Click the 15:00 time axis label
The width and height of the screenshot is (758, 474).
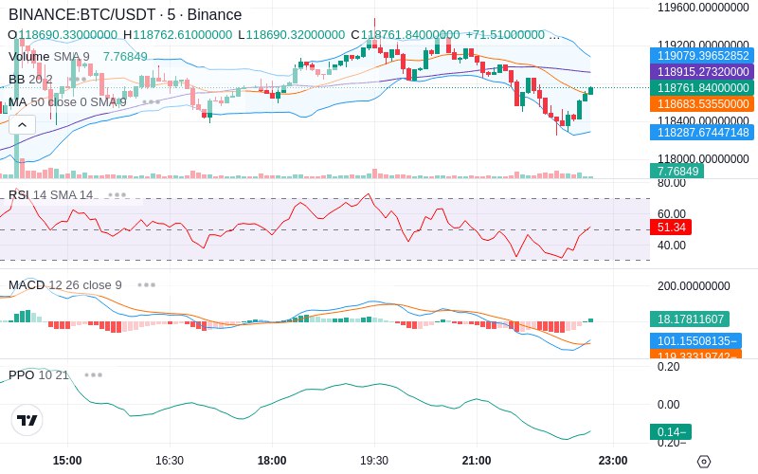tap(67, 461)
